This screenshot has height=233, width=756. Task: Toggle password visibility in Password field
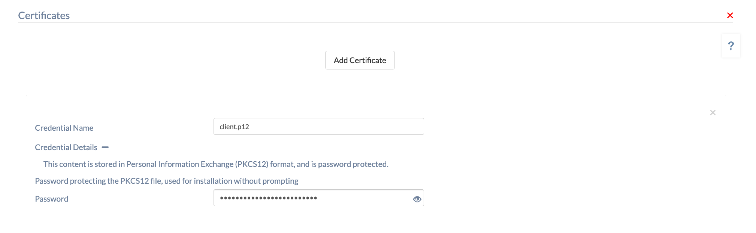click(x=417, y=199)
